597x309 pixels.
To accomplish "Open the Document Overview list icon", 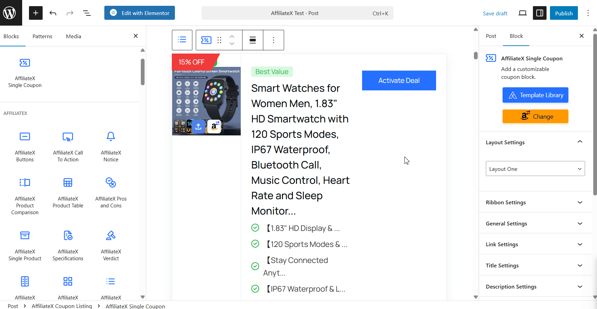I will (x=87, y=13).
